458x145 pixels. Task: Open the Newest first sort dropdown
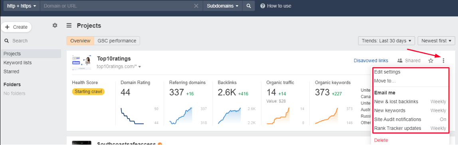436,41
